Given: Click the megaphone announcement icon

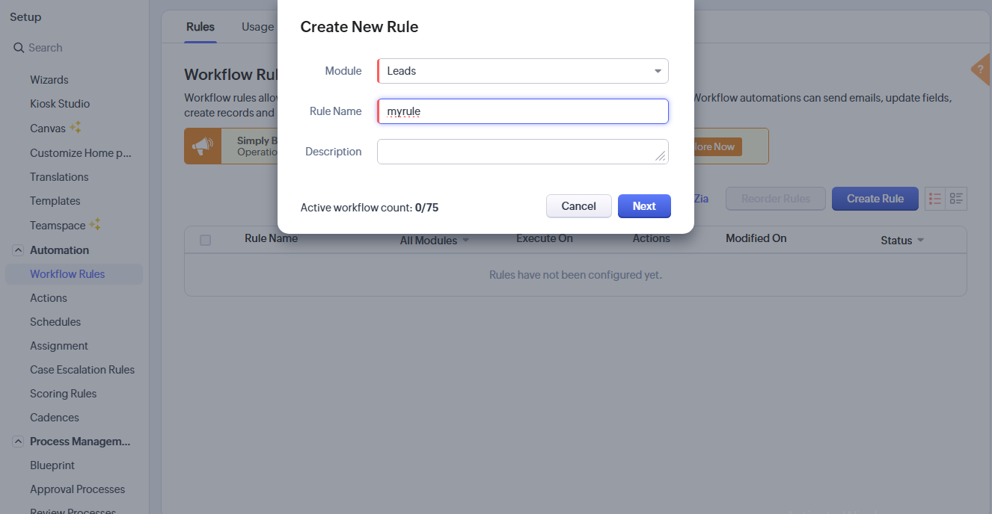Looking at the screenshot, I should click(203, 146).
